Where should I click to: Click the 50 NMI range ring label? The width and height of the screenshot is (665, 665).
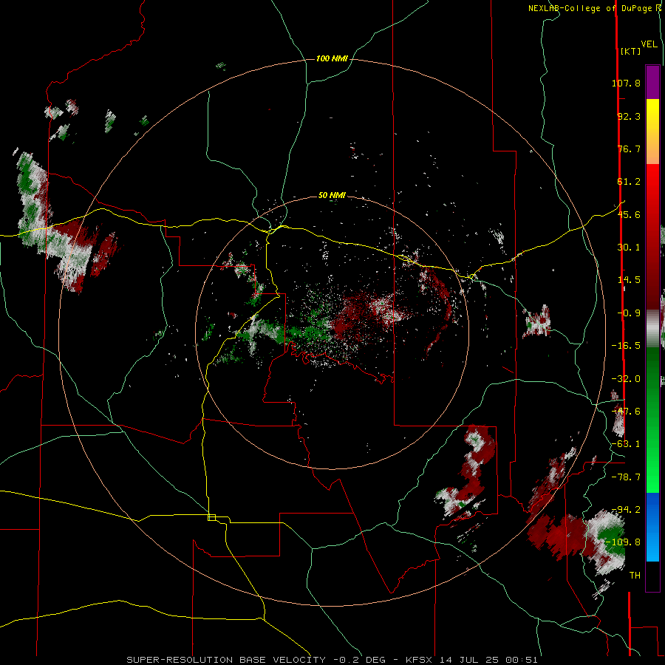(x=332, y=195)
